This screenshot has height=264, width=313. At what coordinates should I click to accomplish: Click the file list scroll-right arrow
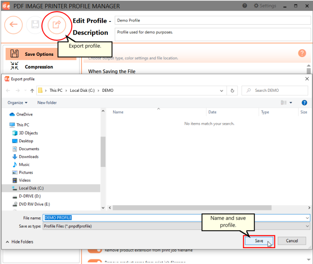point(309,208)
